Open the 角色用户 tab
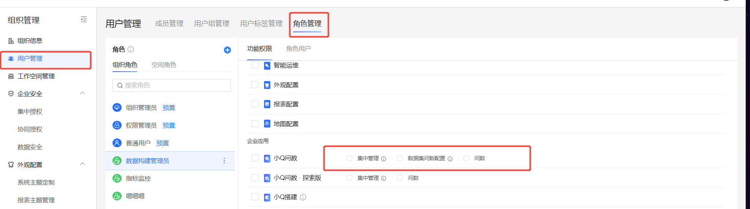The image size is (750, 209). pyautogui.click(x=298, y=49)
